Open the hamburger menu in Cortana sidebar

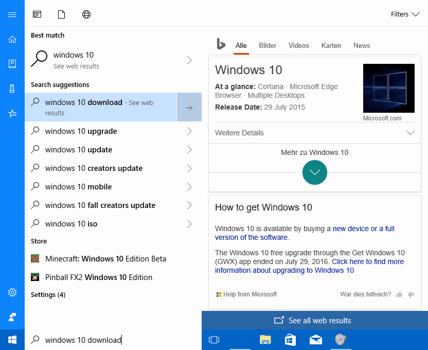[12, 14]
